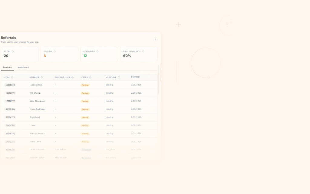Click created date in Mia Chang row

coord(136,93)
